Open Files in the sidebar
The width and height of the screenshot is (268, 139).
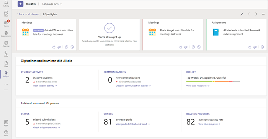(6, 64)
